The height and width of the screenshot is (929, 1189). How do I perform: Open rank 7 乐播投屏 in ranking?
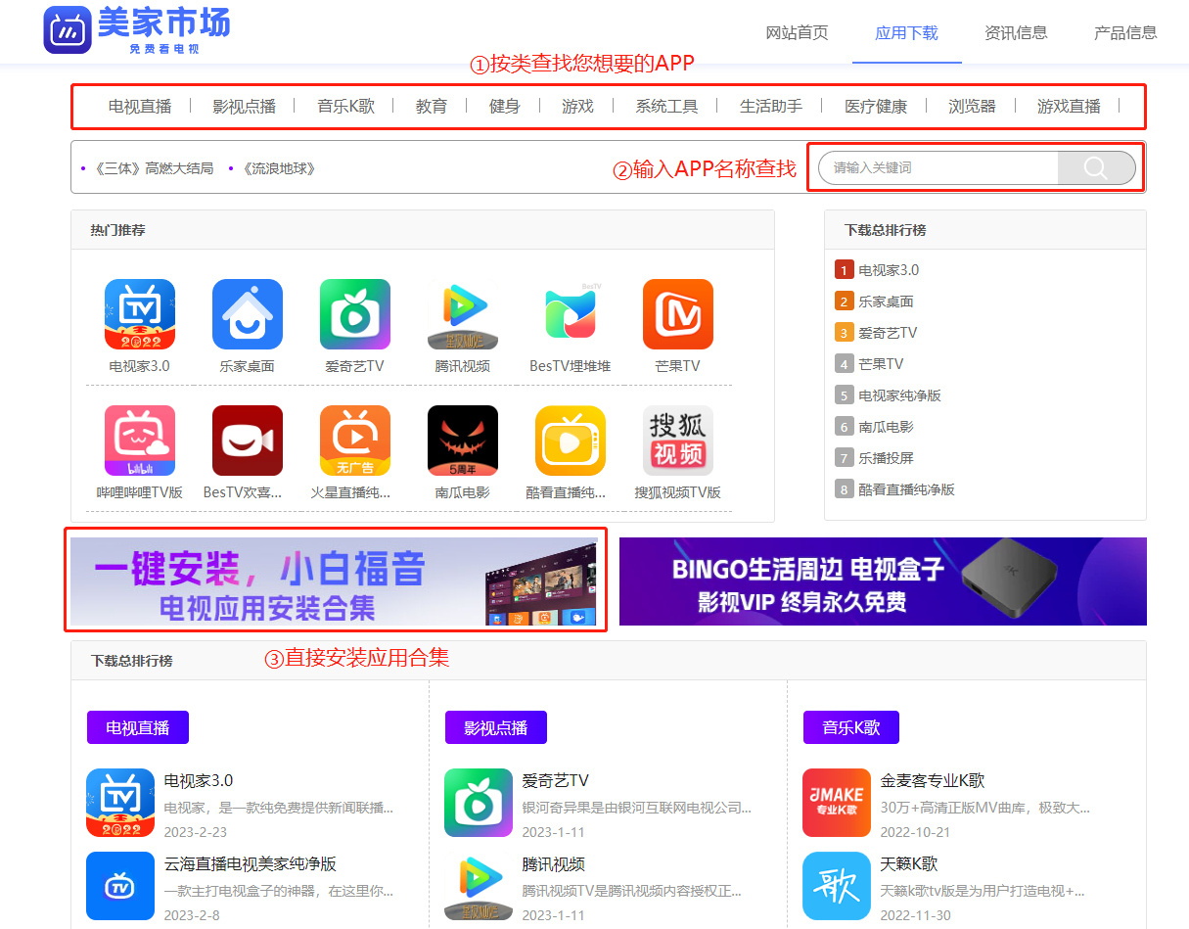pyautogui.click(x=886, y=458)
